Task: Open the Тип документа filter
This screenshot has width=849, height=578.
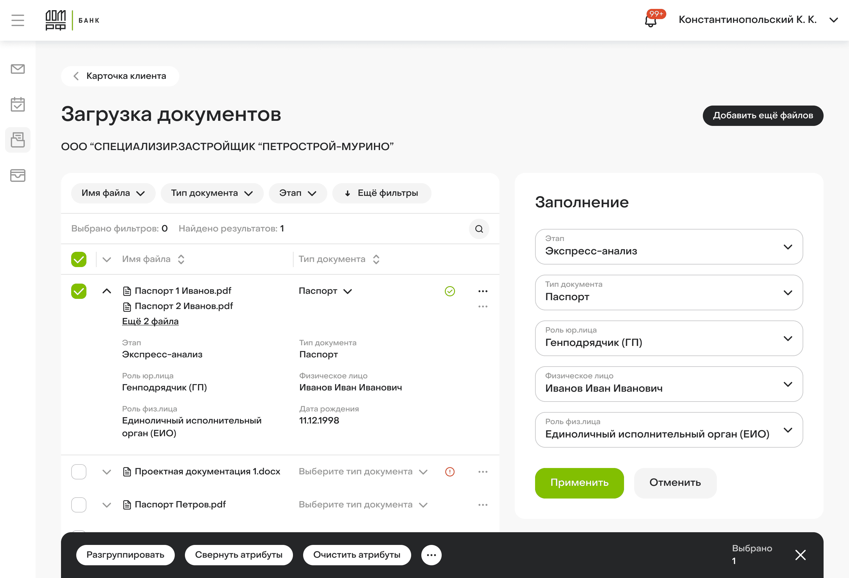Action: tap(212, 193)
